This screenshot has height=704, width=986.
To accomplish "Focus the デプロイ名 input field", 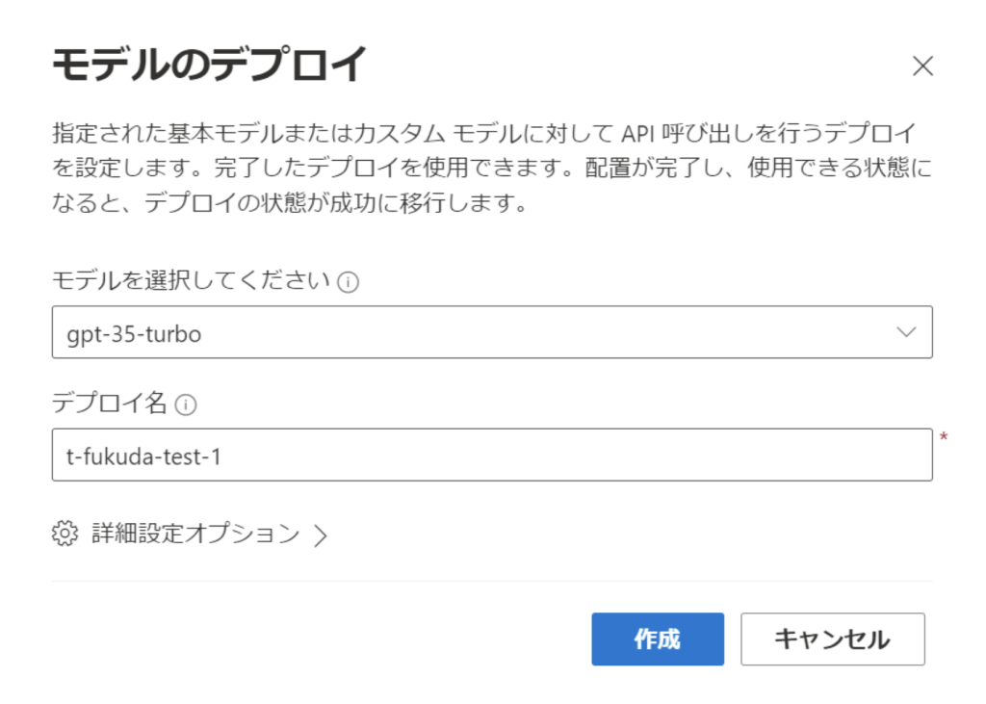I will point(491,455).
